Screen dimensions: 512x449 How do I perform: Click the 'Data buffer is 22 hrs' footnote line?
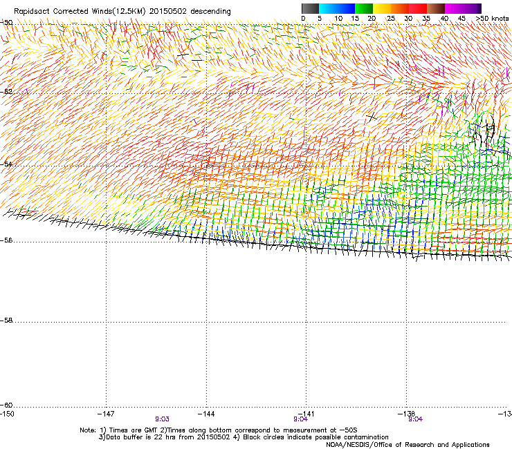(244, 437)
